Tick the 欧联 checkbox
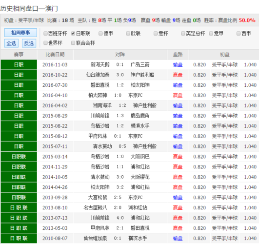 [128, 34]
